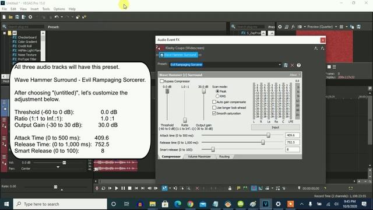The width and height of the screenshot is (373, 210).
Task: Click Attack time value field
Action: tap(293, 135)
